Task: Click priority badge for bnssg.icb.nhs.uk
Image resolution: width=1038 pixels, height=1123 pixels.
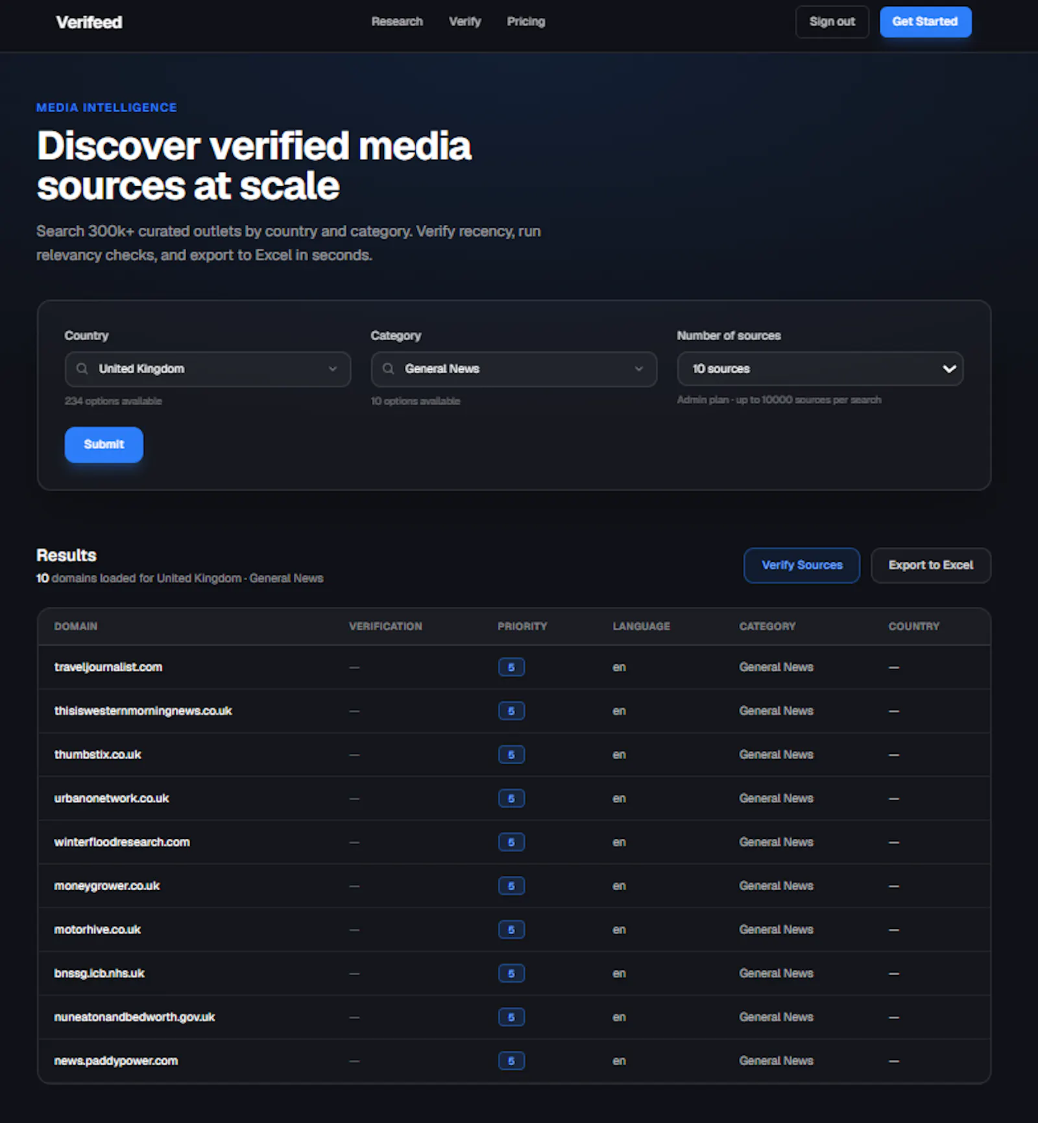Action: pos(511,973)
